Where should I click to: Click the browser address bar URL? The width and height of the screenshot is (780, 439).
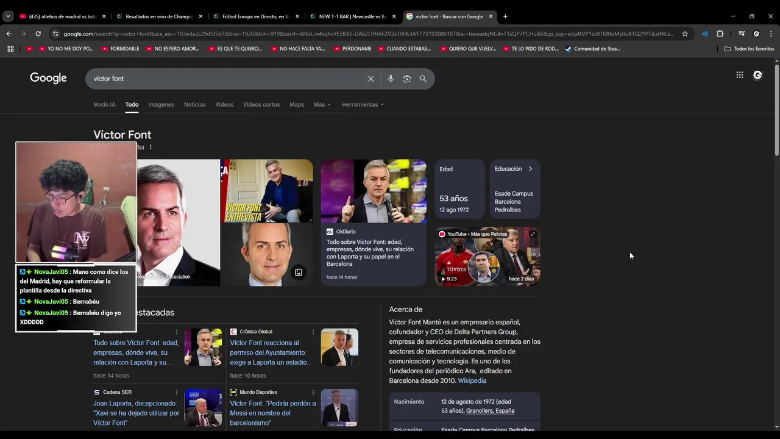[x=368, y=34]
